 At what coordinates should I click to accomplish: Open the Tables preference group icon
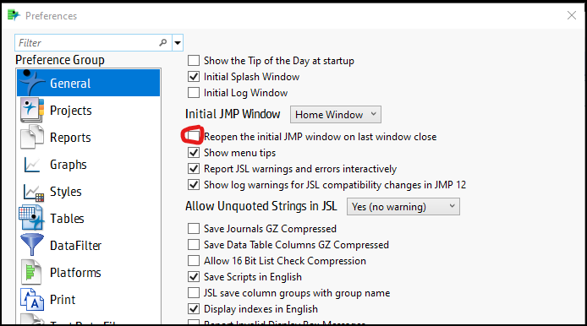32,218
